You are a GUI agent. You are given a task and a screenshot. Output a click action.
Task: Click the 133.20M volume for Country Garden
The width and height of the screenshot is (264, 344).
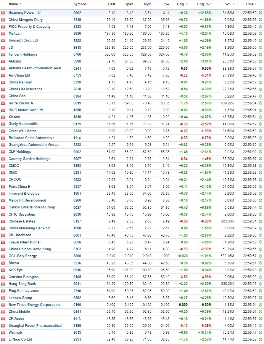point(227,158)
